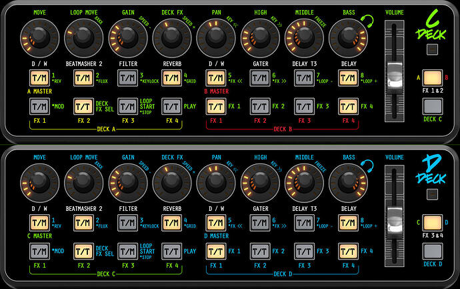Click the FX 1&2 A/B selector button
This screenshot has height=289, width=460.
pos(432,78)
